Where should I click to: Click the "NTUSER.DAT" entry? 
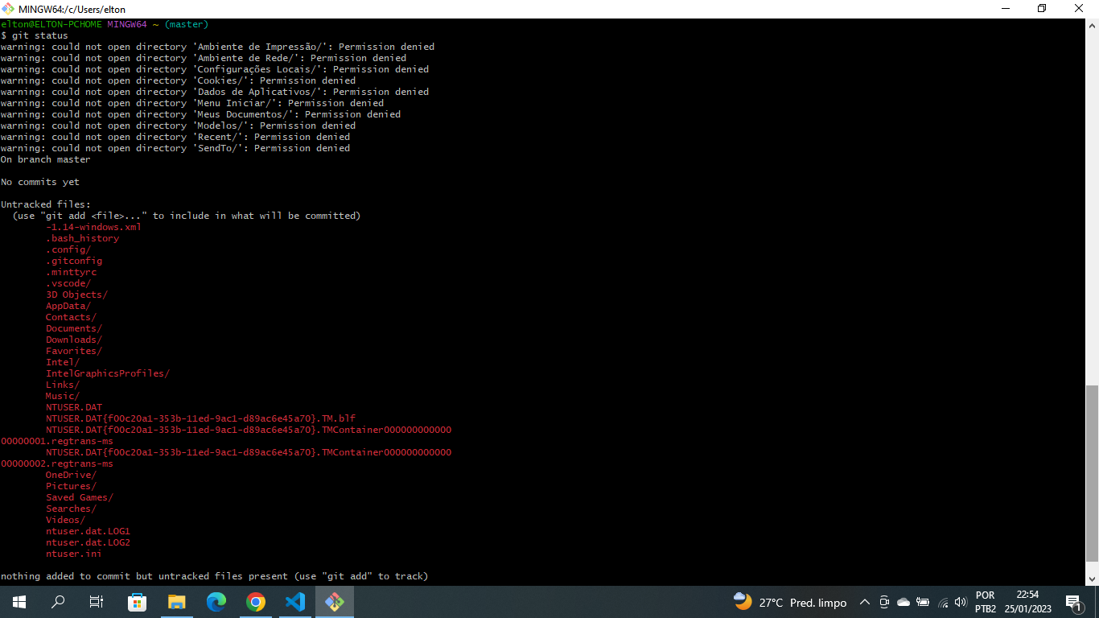(x=74, y=407)
